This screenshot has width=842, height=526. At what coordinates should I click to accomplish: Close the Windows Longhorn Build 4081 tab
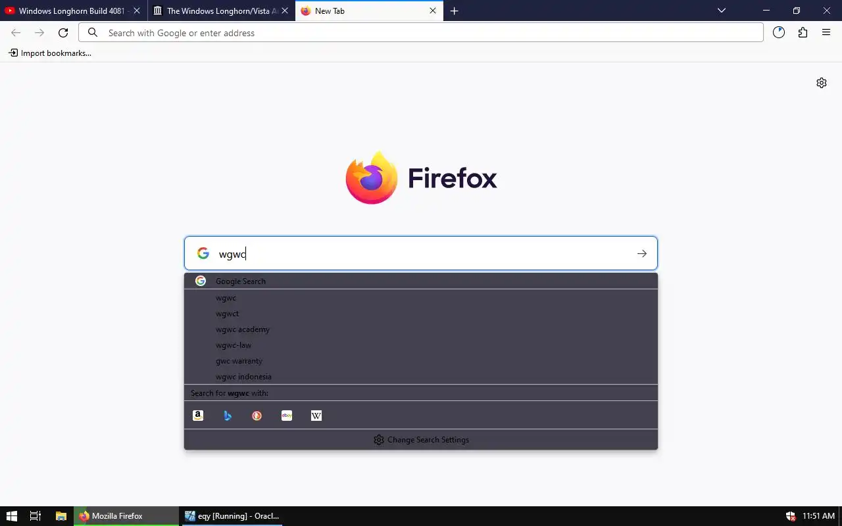[137, 11]
